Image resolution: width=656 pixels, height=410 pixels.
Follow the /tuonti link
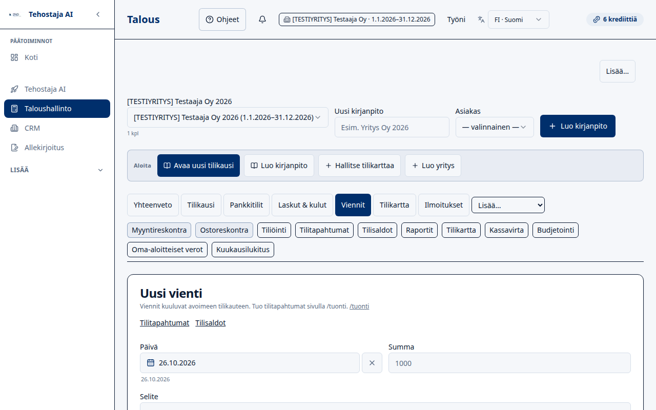[x=359, y=306]
